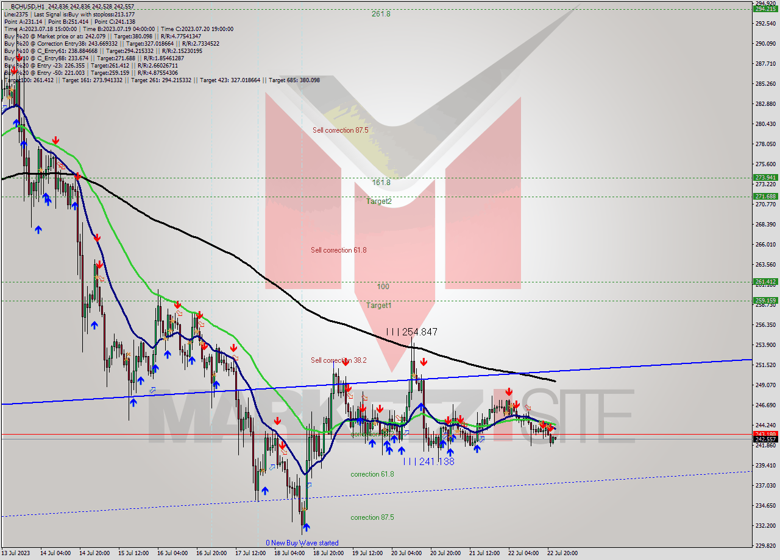Click the 275.600 price axis value
Image resolution: width=780 pixels, height=560 pixels.
(x=765, y=164)
